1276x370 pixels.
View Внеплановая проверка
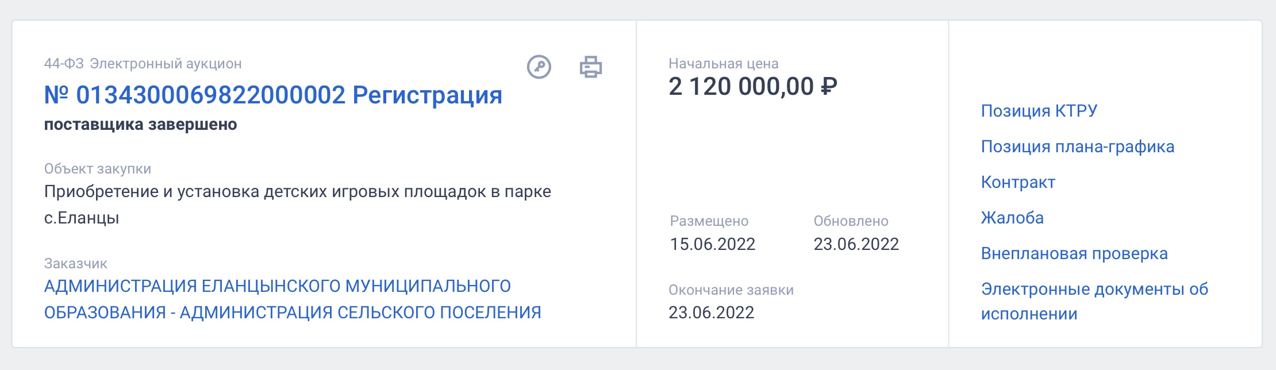coord(1074,253)
